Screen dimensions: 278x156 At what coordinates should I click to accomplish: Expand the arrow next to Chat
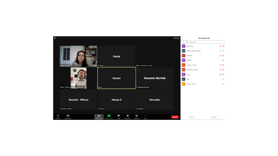(122, 116)
